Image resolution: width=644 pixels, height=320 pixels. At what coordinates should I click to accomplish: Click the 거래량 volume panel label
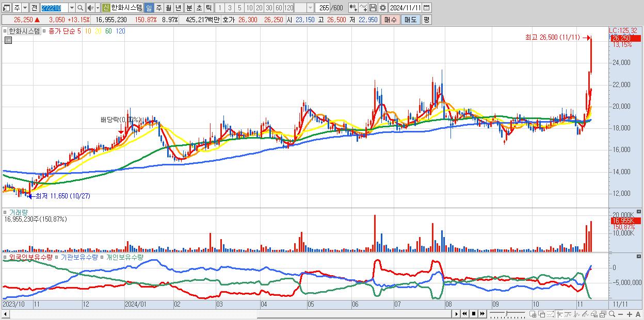click(18, 212)
